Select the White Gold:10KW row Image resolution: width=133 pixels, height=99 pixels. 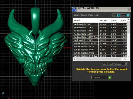pyautogui.click(x=100, y=50)
